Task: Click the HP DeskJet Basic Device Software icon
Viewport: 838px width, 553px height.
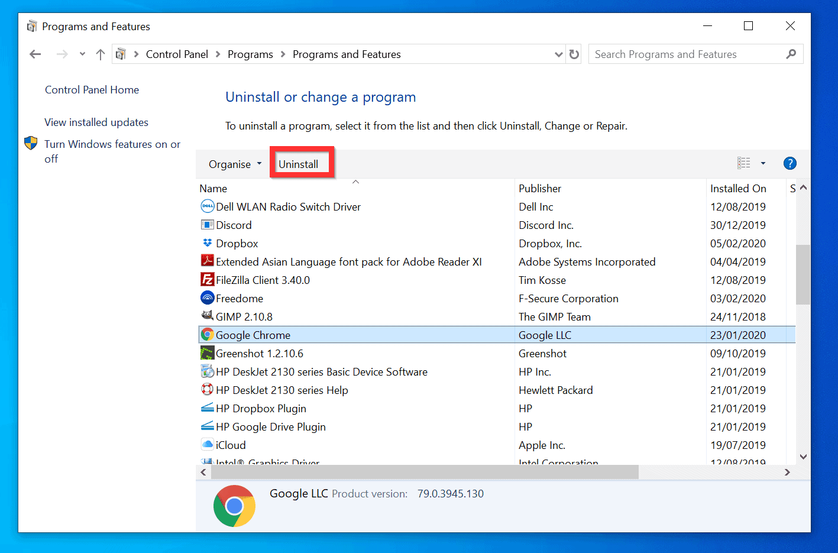Action: tap(207, 371)
